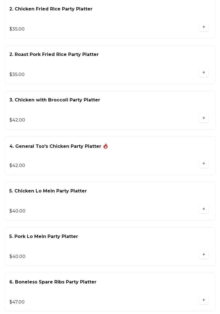
Task: Open Boneless Spare Ribs Party Platter details
Action: pyautogui.click(x=53, y=282)
